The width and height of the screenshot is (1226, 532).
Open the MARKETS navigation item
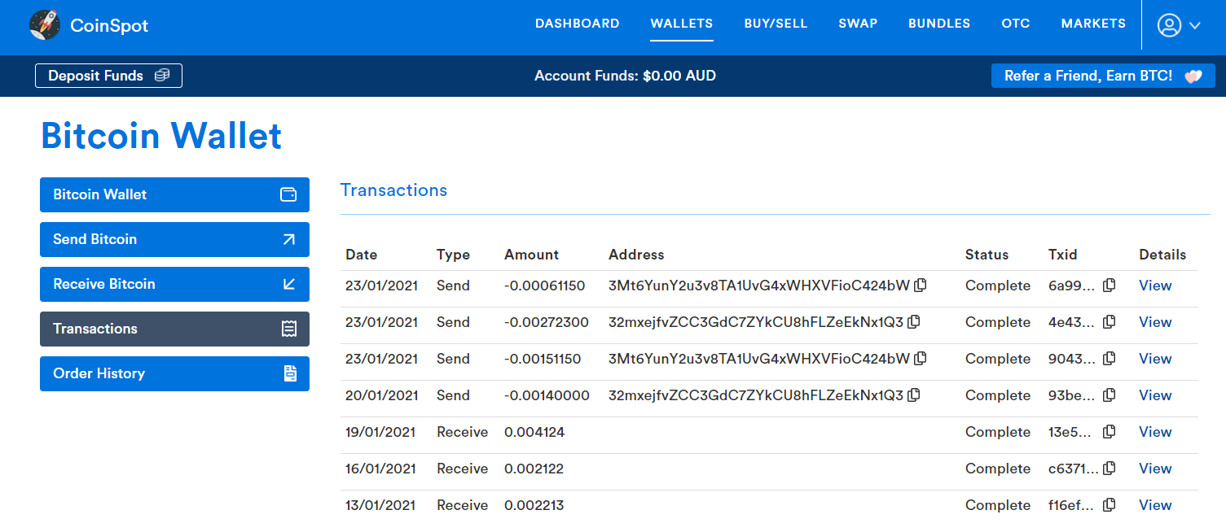(x=1093, y=24)
